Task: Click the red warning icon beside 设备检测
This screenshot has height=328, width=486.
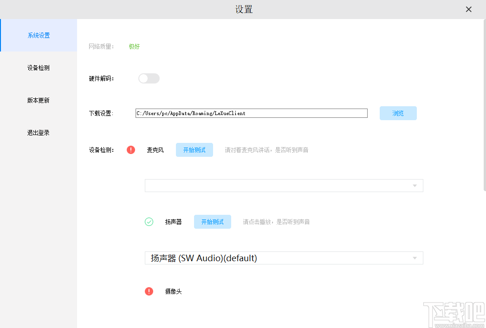Action: click(x=130, y=149)
